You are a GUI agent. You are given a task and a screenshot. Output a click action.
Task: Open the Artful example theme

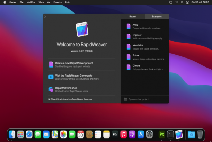point(145,26)
